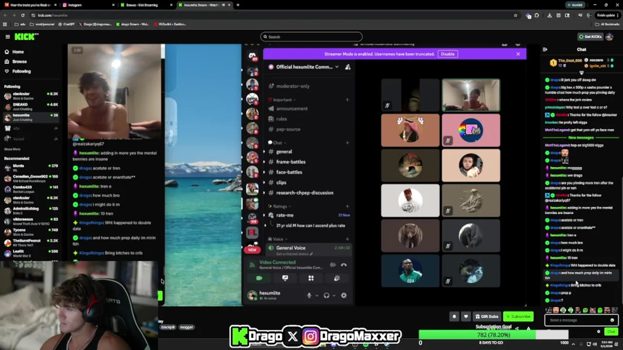Screen dimensions: 623x350
Task: Click the invite people icon in Discord
Action: 348,67
